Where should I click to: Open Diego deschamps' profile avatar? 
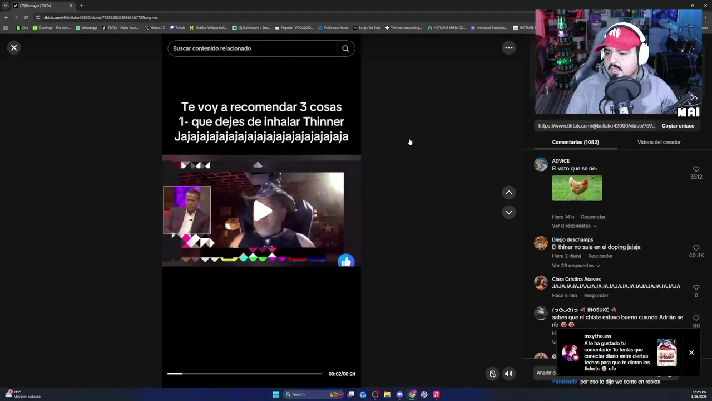541,243
